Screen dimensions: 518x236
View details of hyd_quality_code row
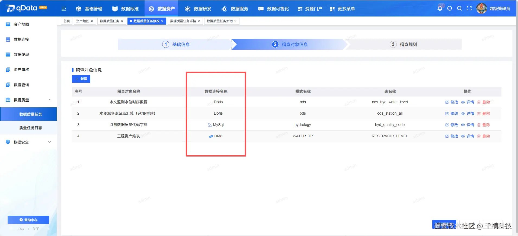pyautogui.click(x=468, y=125)
